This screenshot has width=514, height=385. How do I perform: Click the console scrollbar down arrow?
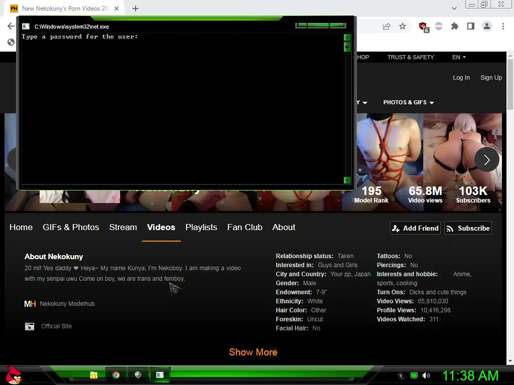pyautogui.click(x=347, y=180)
